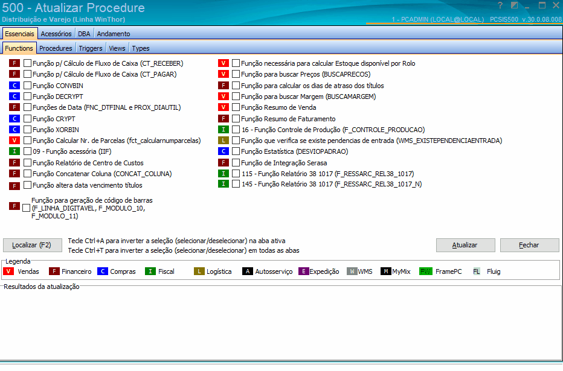Screen dimensions: 563x371
Task: Select the Essenciais tab
Action: (19, 34)
